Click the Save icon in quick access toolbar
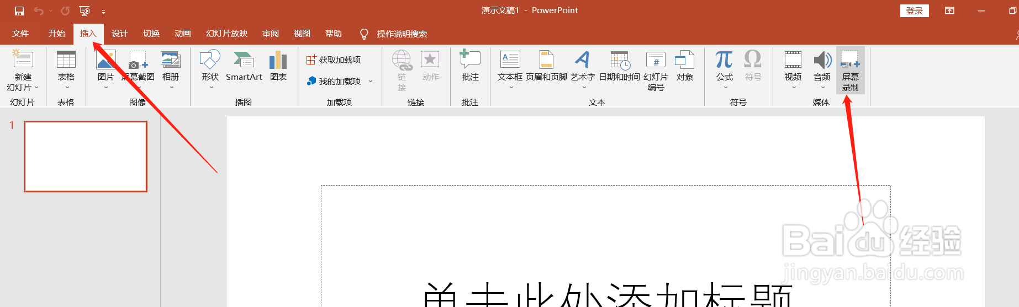The height and width of the screenshot is (307, 1019). click(19, 11)
